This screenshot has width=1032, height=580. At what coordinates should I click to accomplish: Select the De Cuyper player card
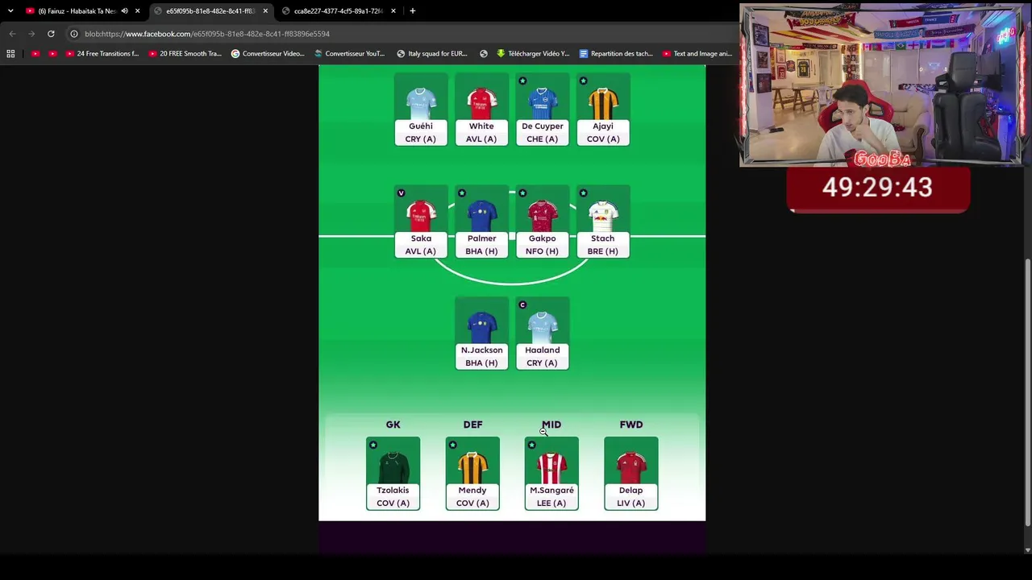tap(542, 110)
